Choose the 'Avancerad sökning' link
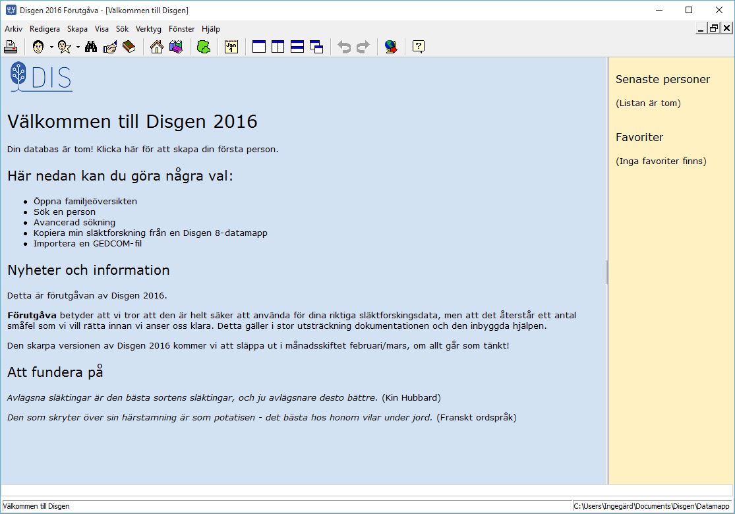This screenshot has width=735, height=514. [x=74, y=223]
